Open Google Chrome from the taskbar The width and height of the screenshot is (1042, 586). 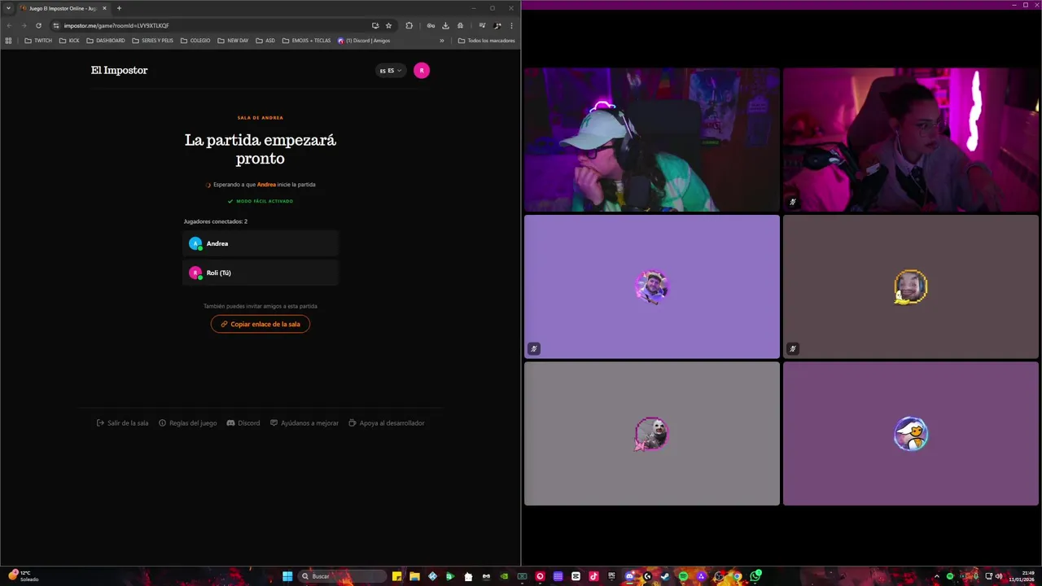737,576
